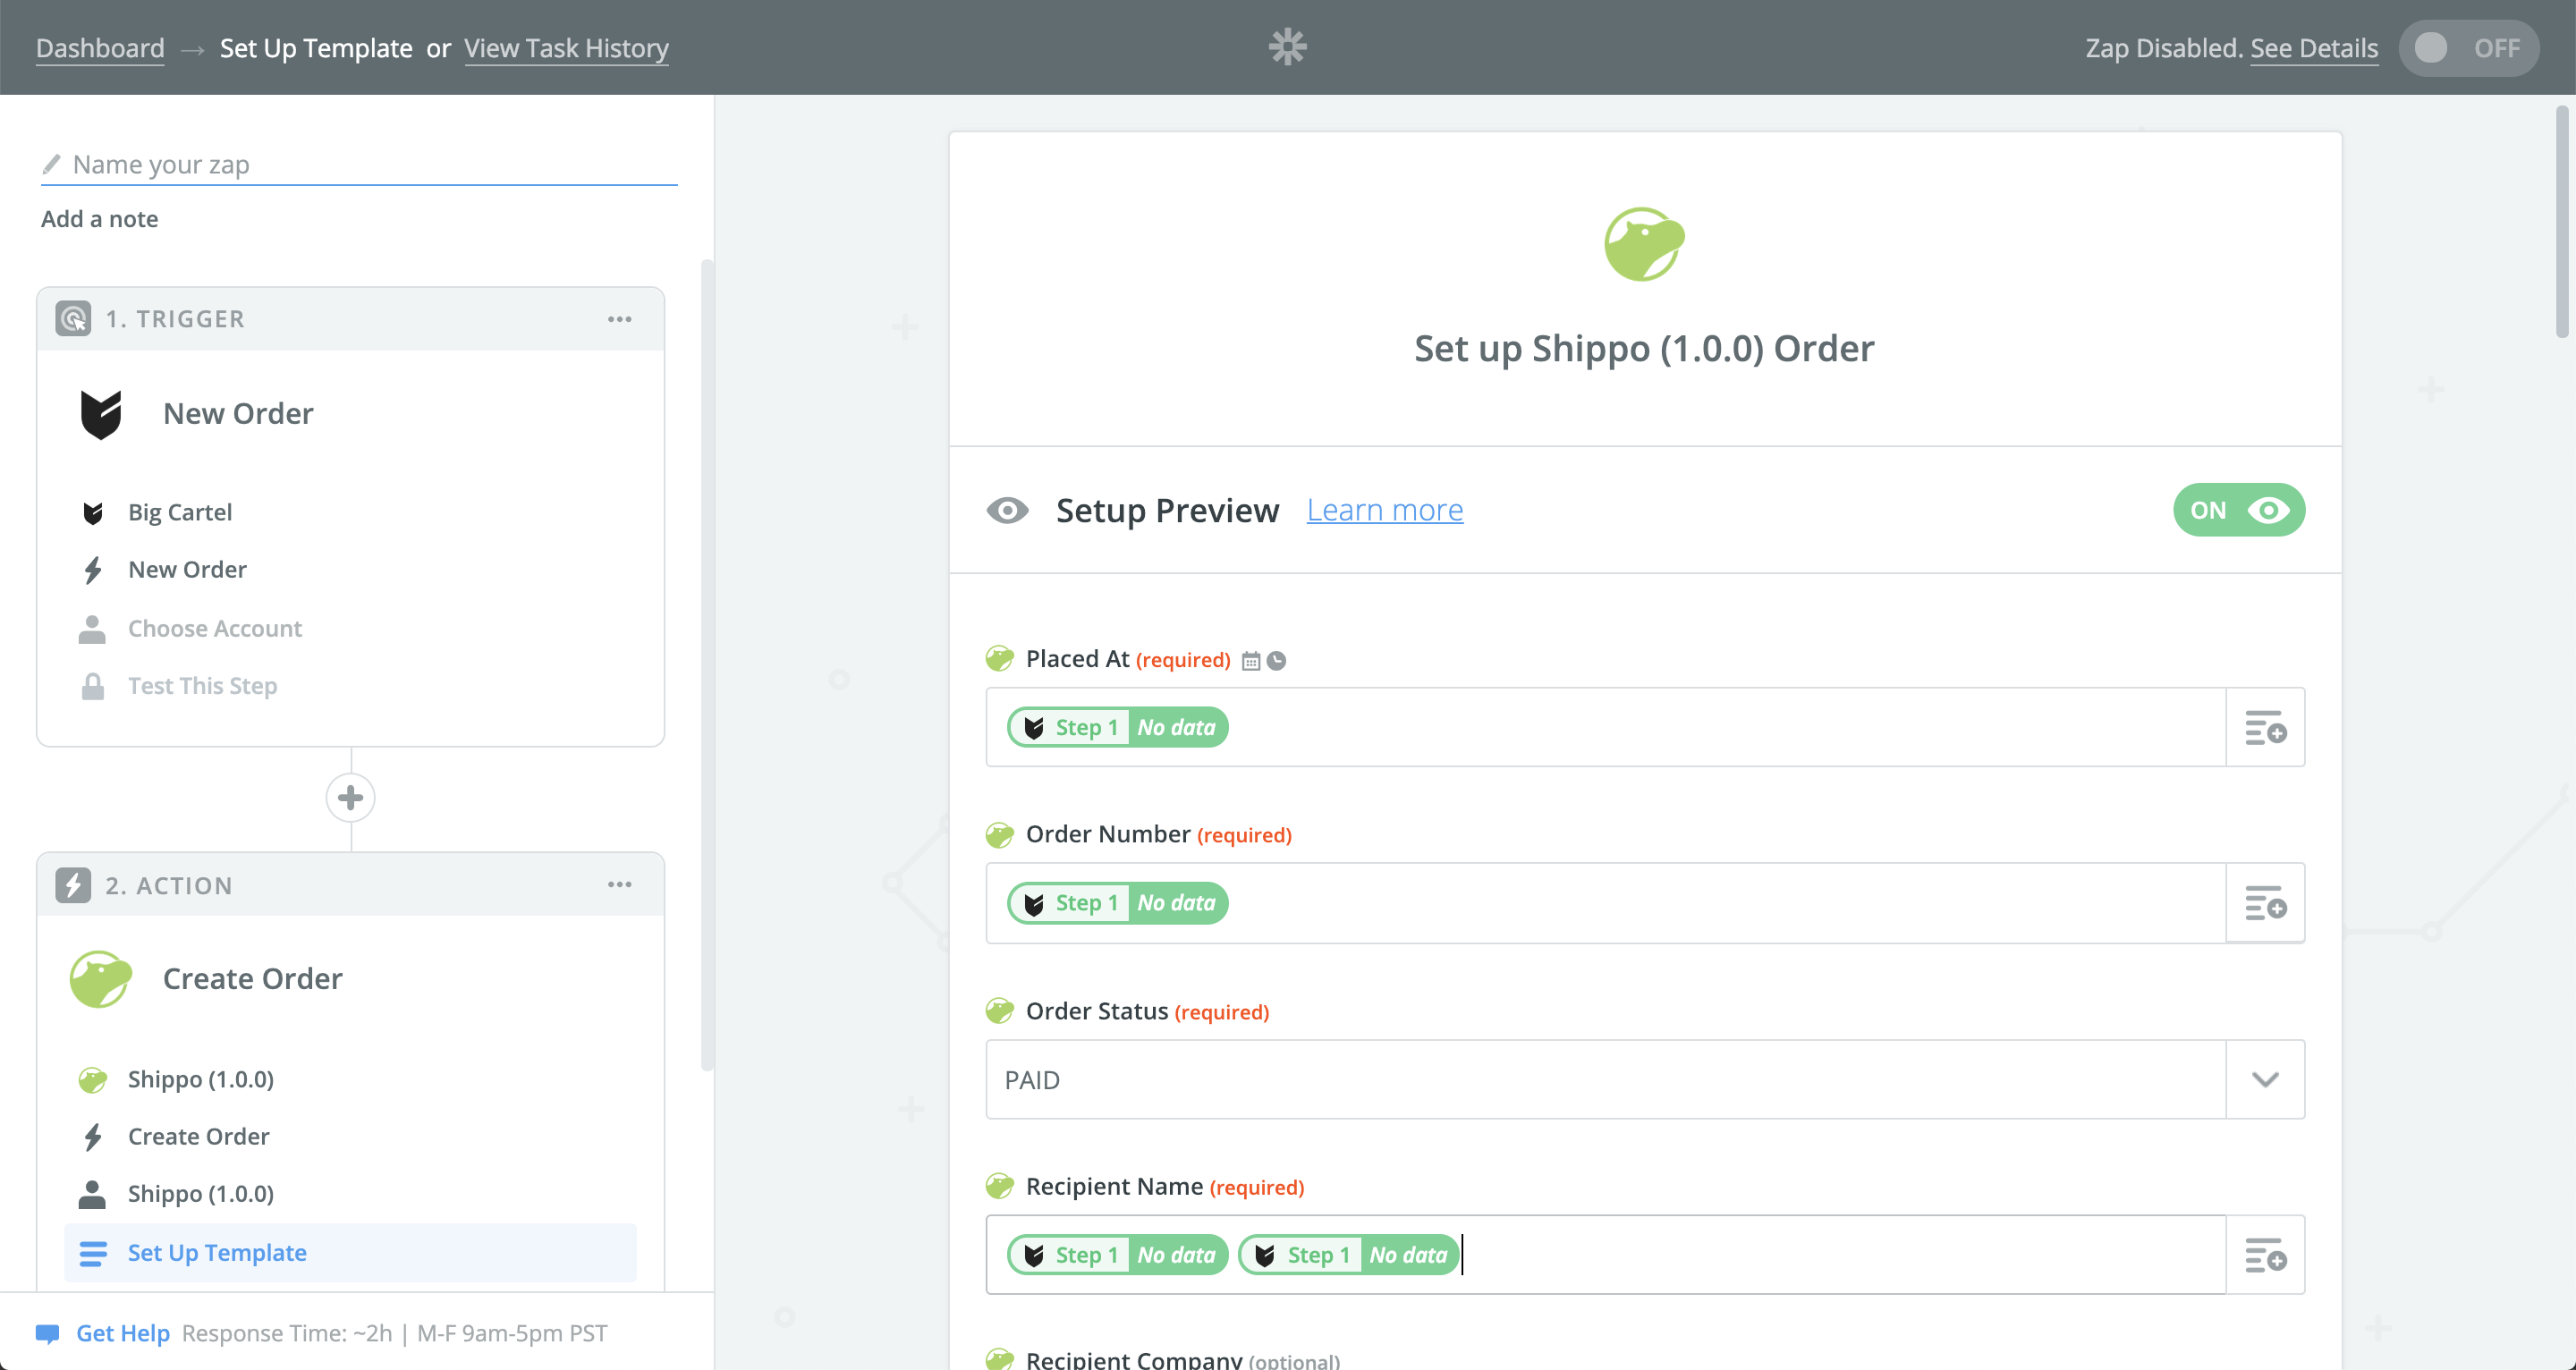Click the trigger step icon next to 1. TRIGGER
The width and height of the screenshot is (2576, 1370).
tap(73, 319)
